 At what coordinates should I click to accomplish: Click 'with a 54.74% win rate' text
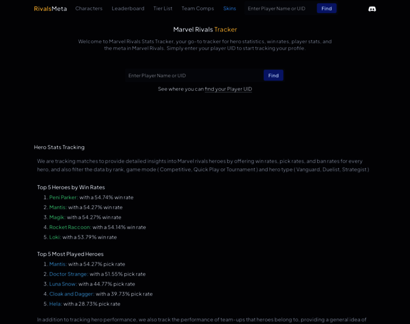[x=106, y=197]
